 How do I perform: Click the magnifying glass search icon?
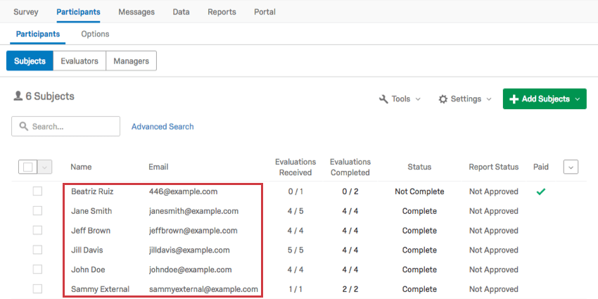24,127
